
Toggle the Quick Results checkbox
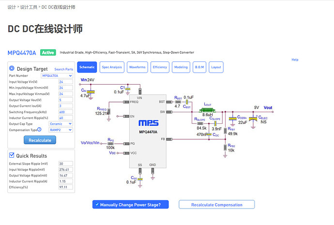12,155
